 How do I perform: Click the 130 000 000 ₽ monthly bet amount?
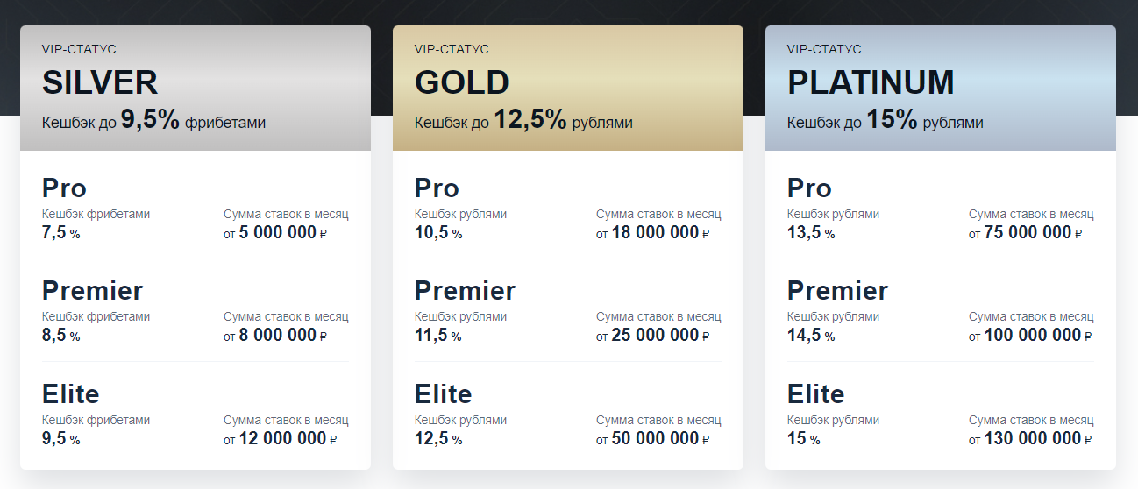[1031, 438]
